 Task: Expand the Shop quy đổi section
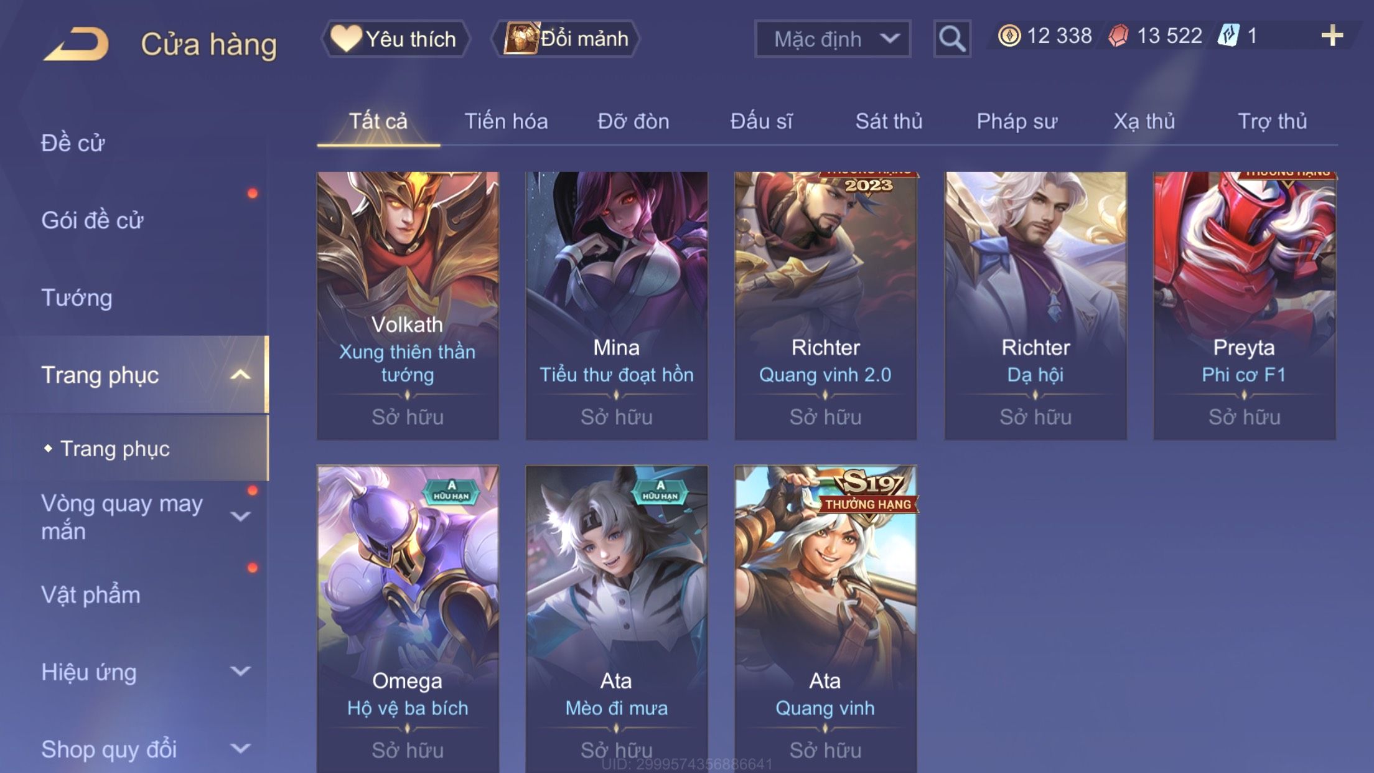point(240,749)
